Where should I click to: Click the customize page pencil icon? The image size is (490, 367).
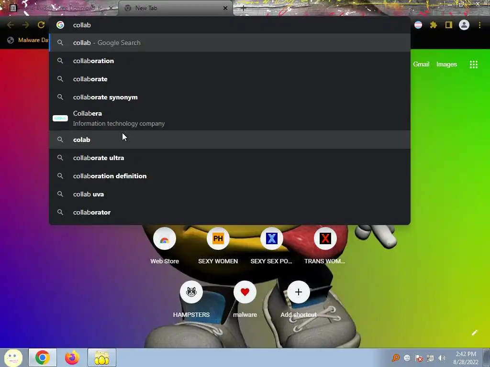point(475,333)
